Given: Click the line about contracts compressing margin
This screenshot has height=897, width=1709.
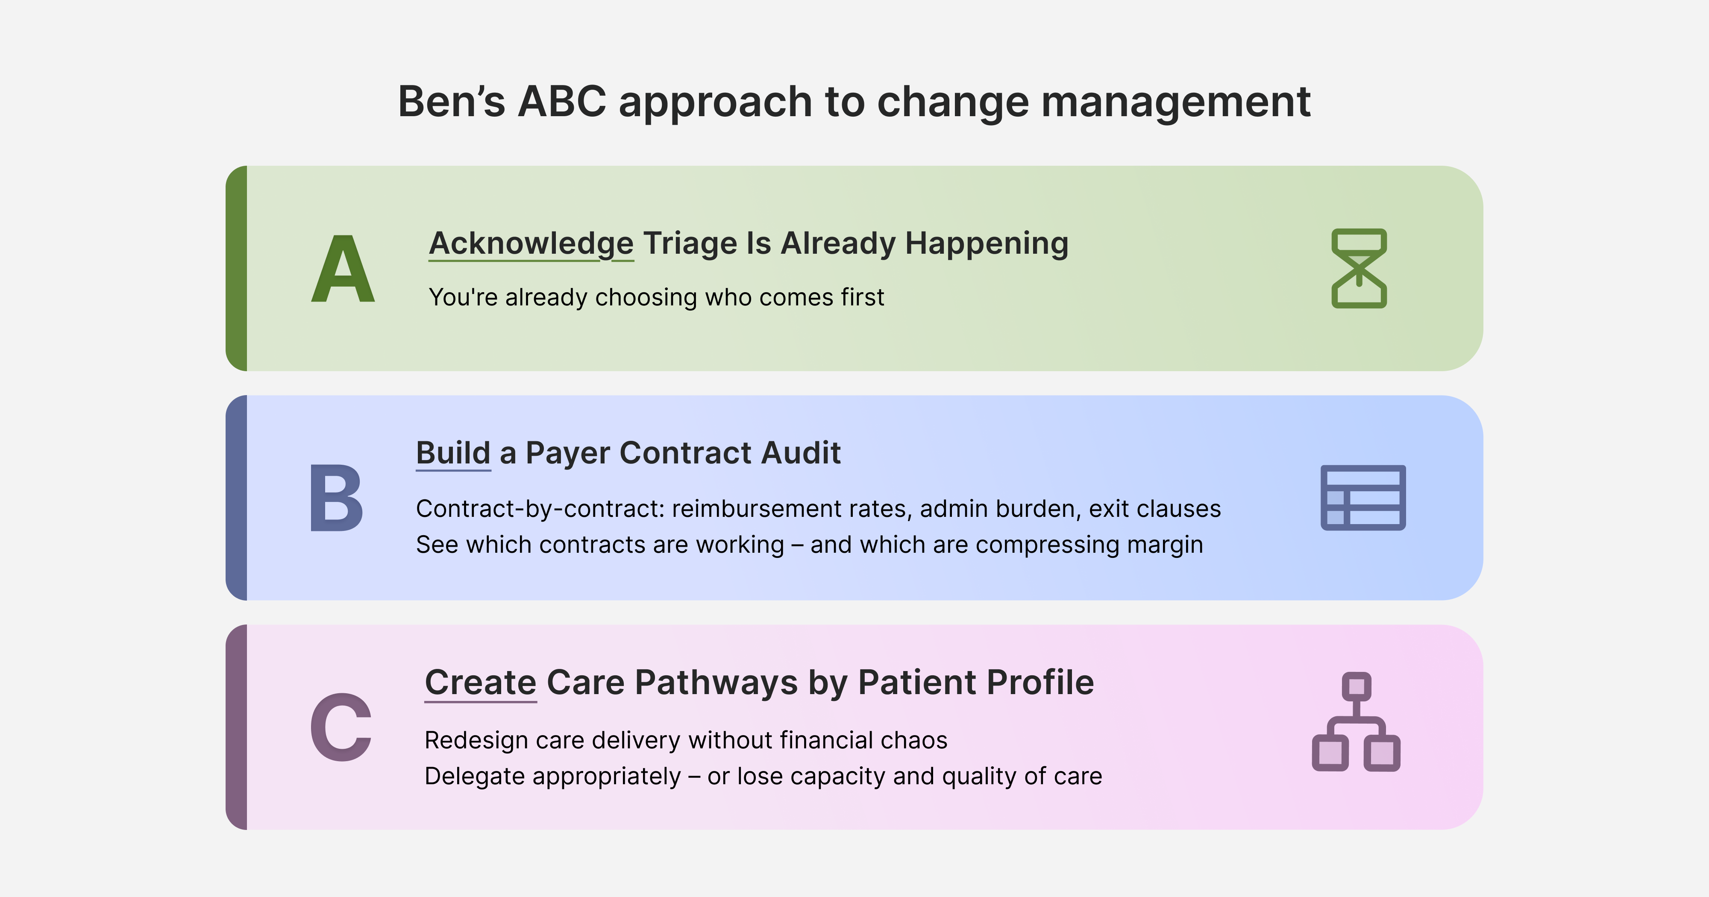Looking at the screenshot, I should [x=809, y=545].
